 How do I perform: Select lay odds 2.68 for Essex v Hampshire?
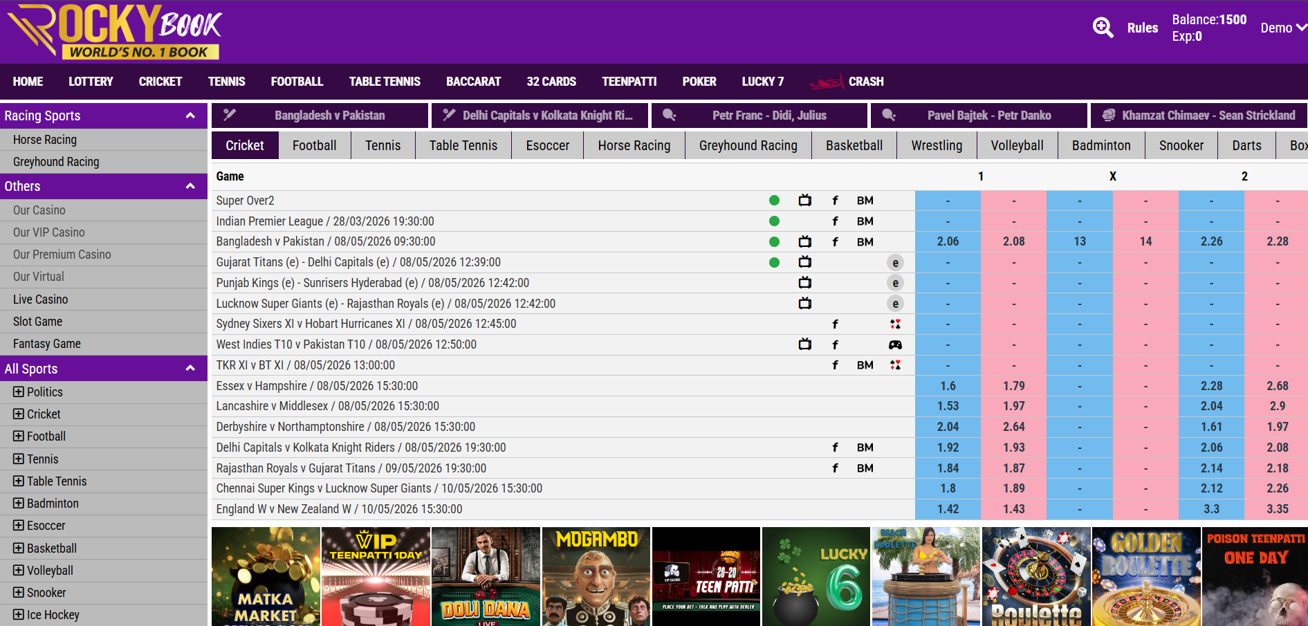(x=1277, y=386)
